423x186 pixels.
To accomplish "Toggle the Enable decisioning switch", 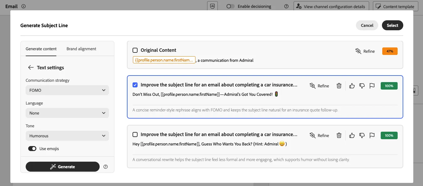I will click(x=231, y=6).
